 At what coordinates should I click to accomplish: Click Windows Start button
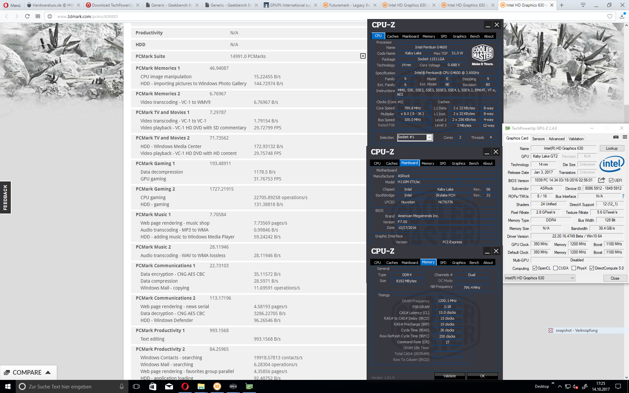[8, 386]
